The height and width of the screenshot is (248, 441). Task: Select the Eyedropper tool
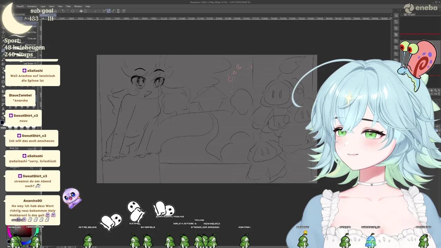coord(3,45)
